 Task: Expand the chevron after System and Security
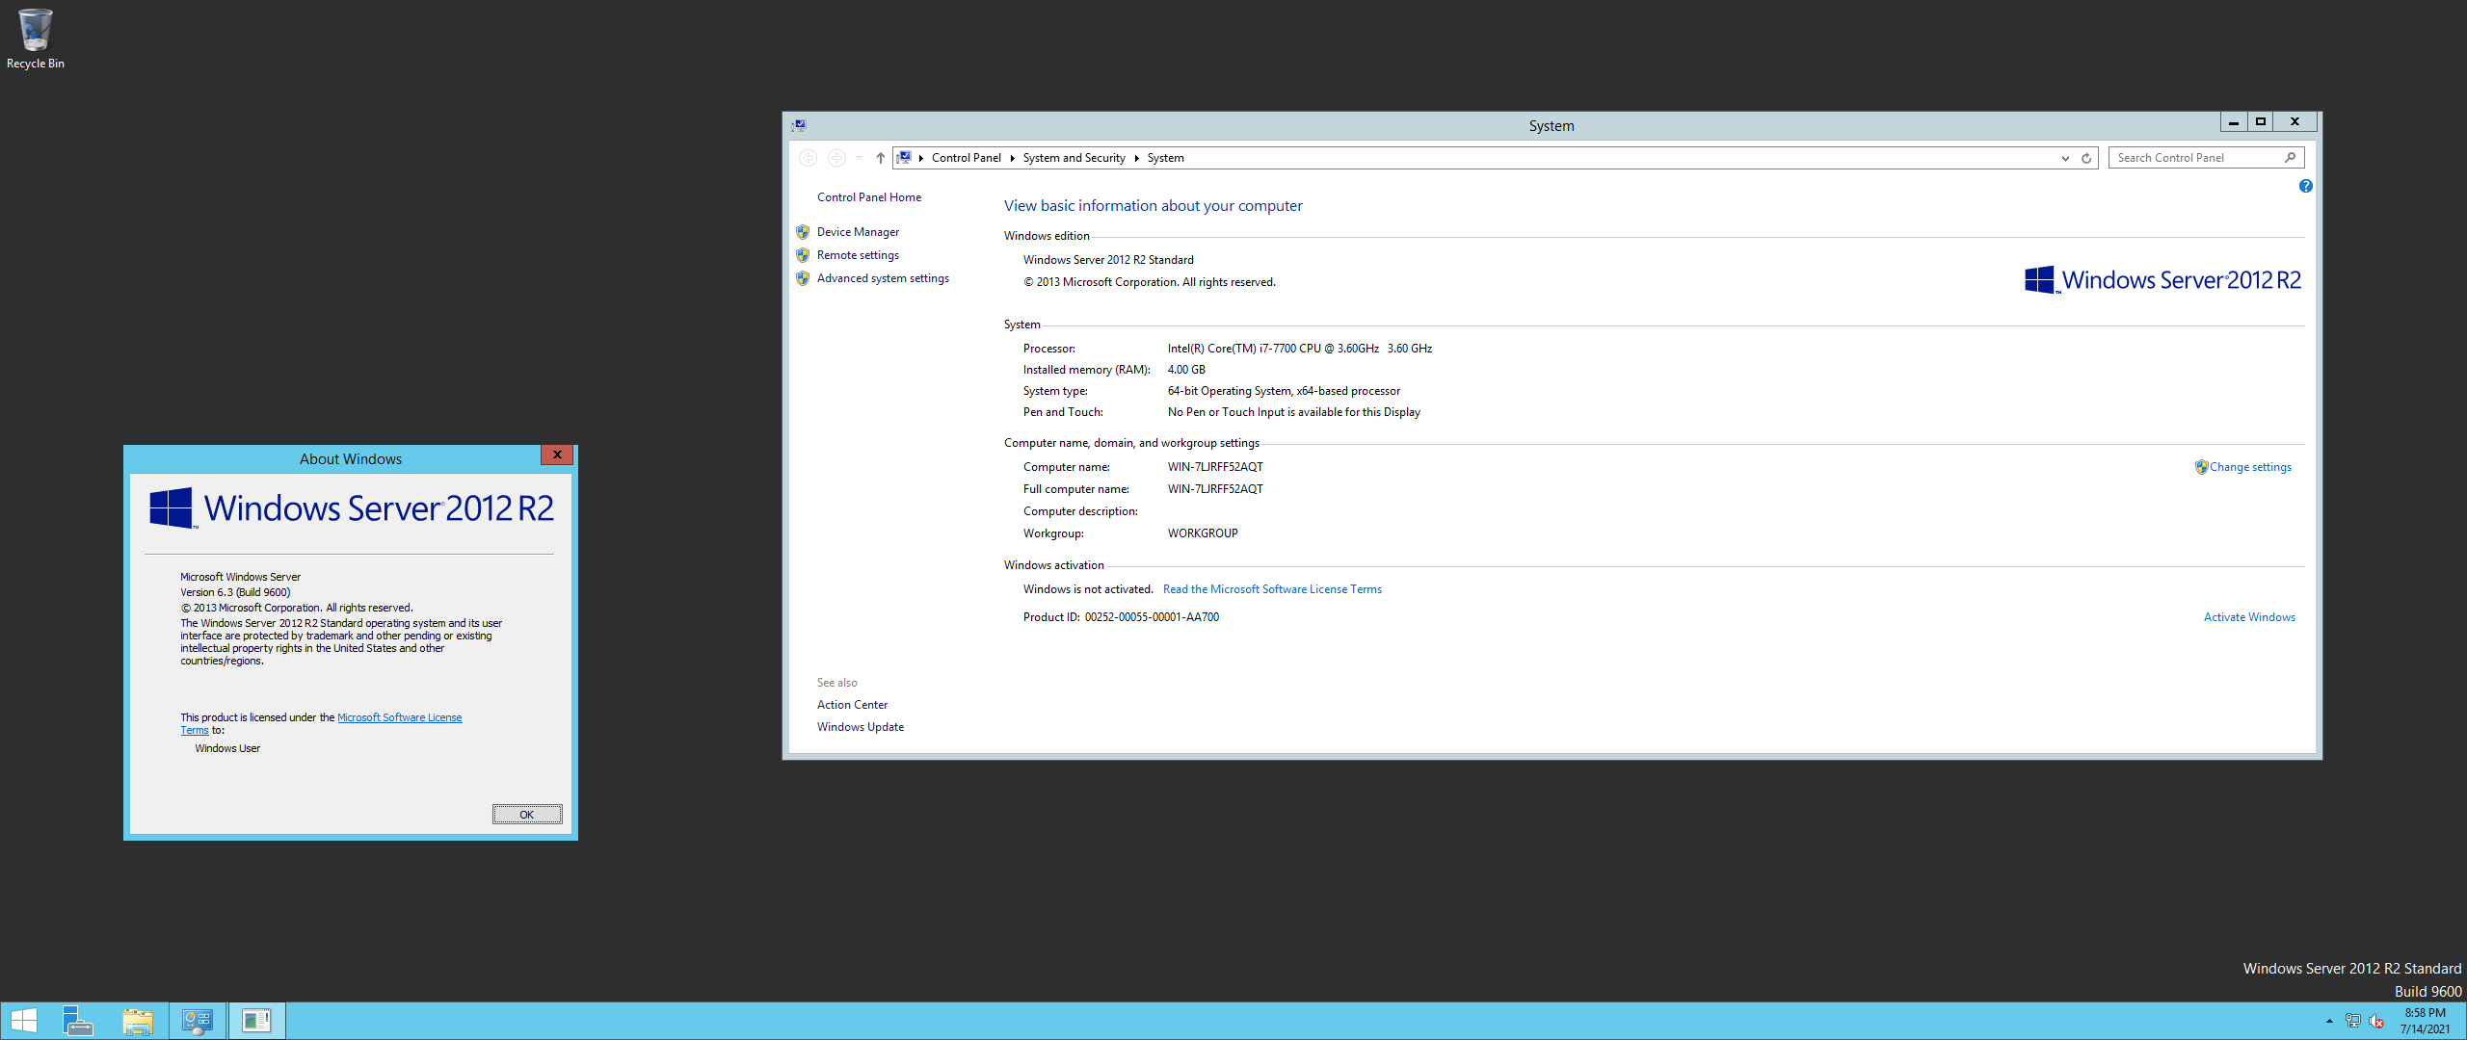pos(1136,158)
